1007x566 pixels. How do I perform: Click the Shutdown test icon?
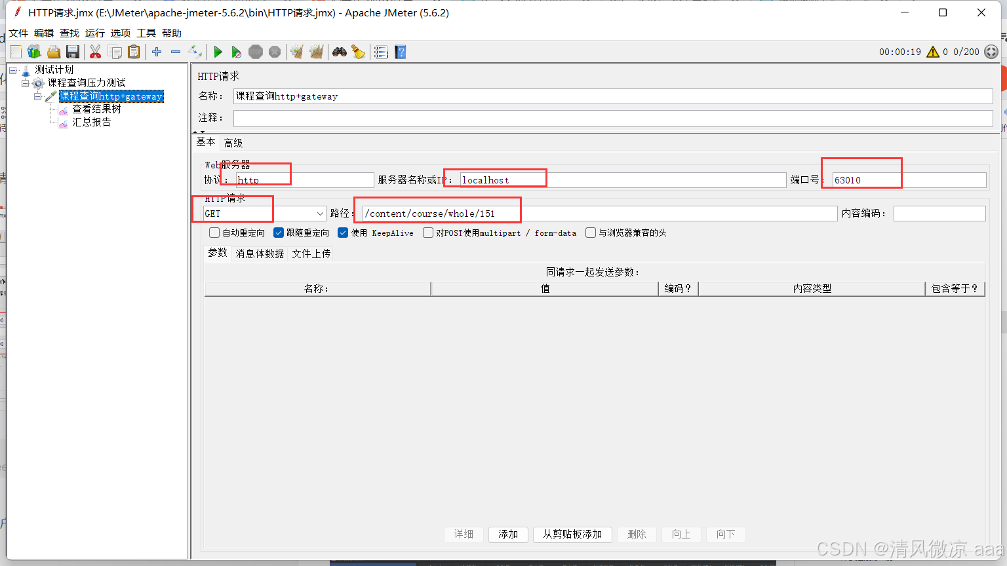[x=275, y=52]
